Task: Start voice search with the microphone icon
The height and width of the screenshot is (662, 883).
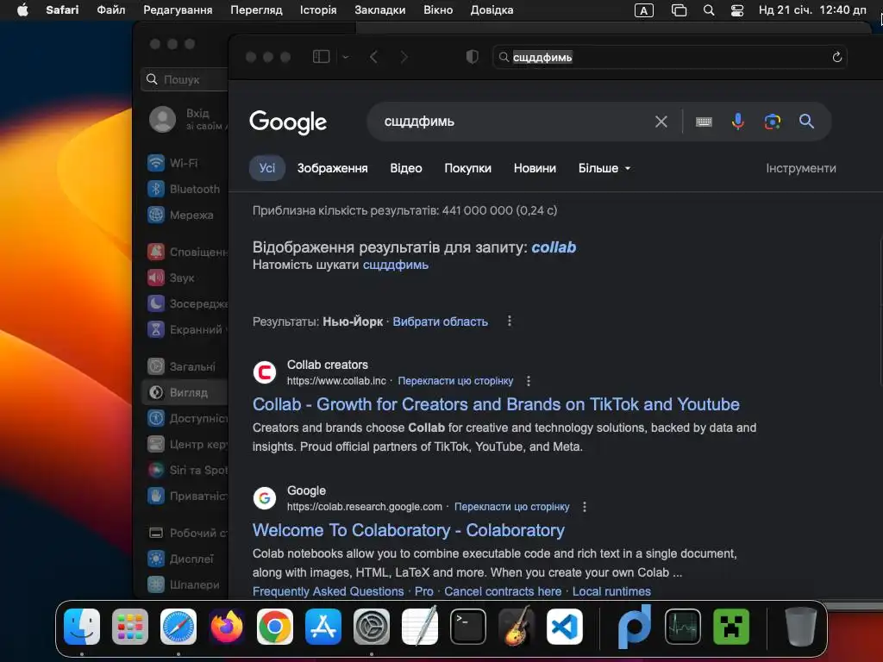Action: (x=738, y=121)
